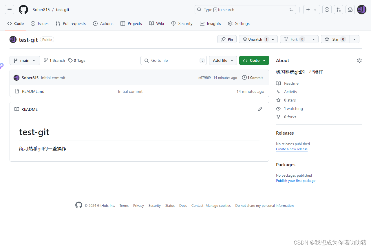Image resolution: width=371 pixels, height=248 pixels.
Task: Open Docs link in footer
Action: [183, 206]
